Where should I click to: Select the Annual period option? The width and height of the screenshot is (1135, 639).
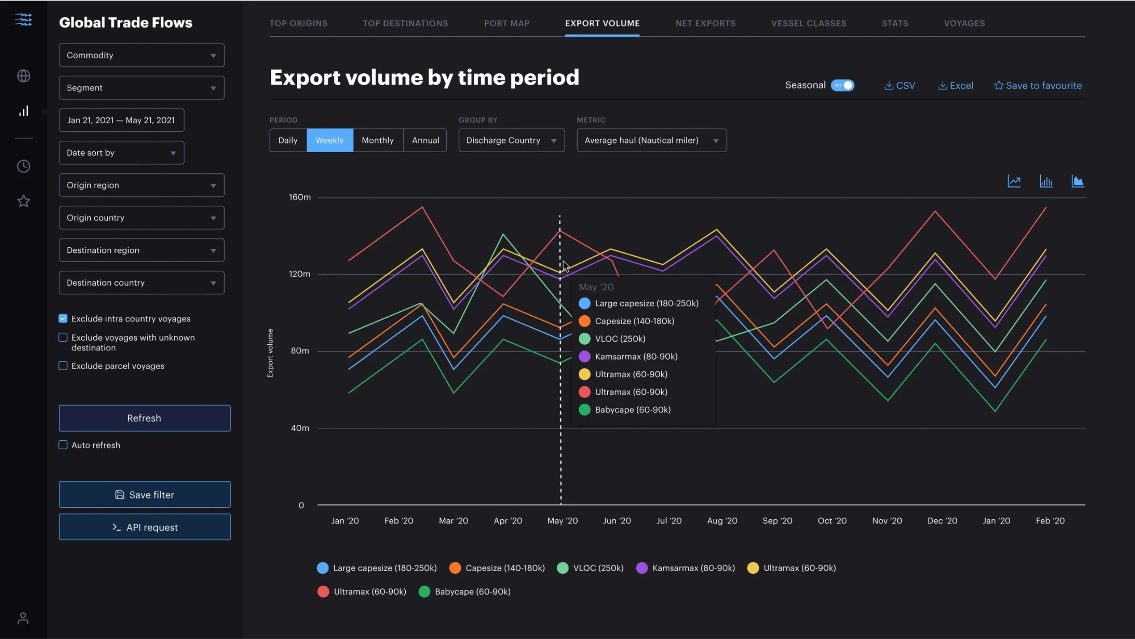pos(425,140)
